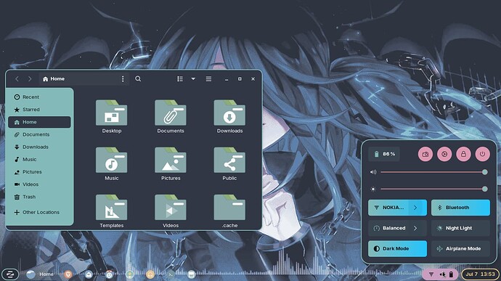501x281 pixels.
Task: Select Music in the sidebar
Action: pos(39,159)
